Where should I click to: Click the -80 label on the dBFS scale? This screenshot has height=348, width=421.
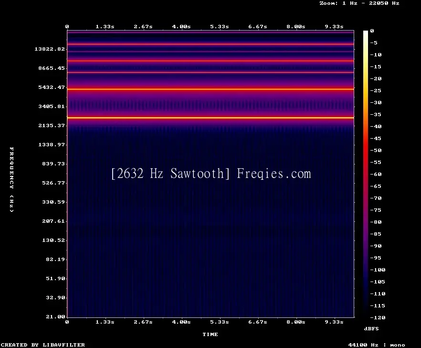[x=376, y=222]
